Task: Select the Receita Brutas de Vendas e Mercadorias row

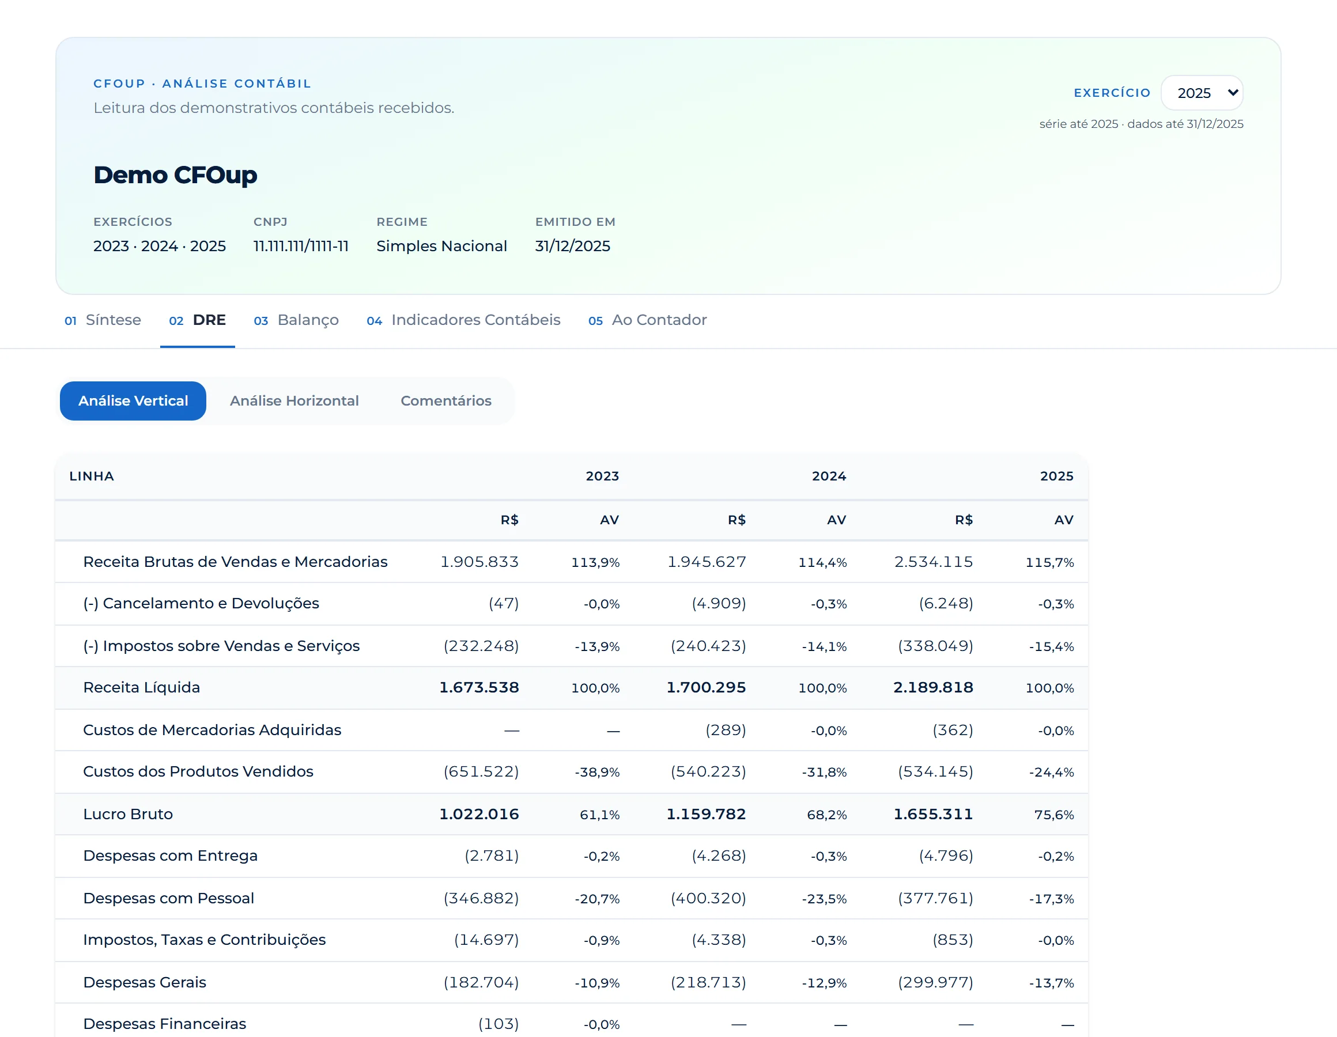Action: (x=571, y=562)
